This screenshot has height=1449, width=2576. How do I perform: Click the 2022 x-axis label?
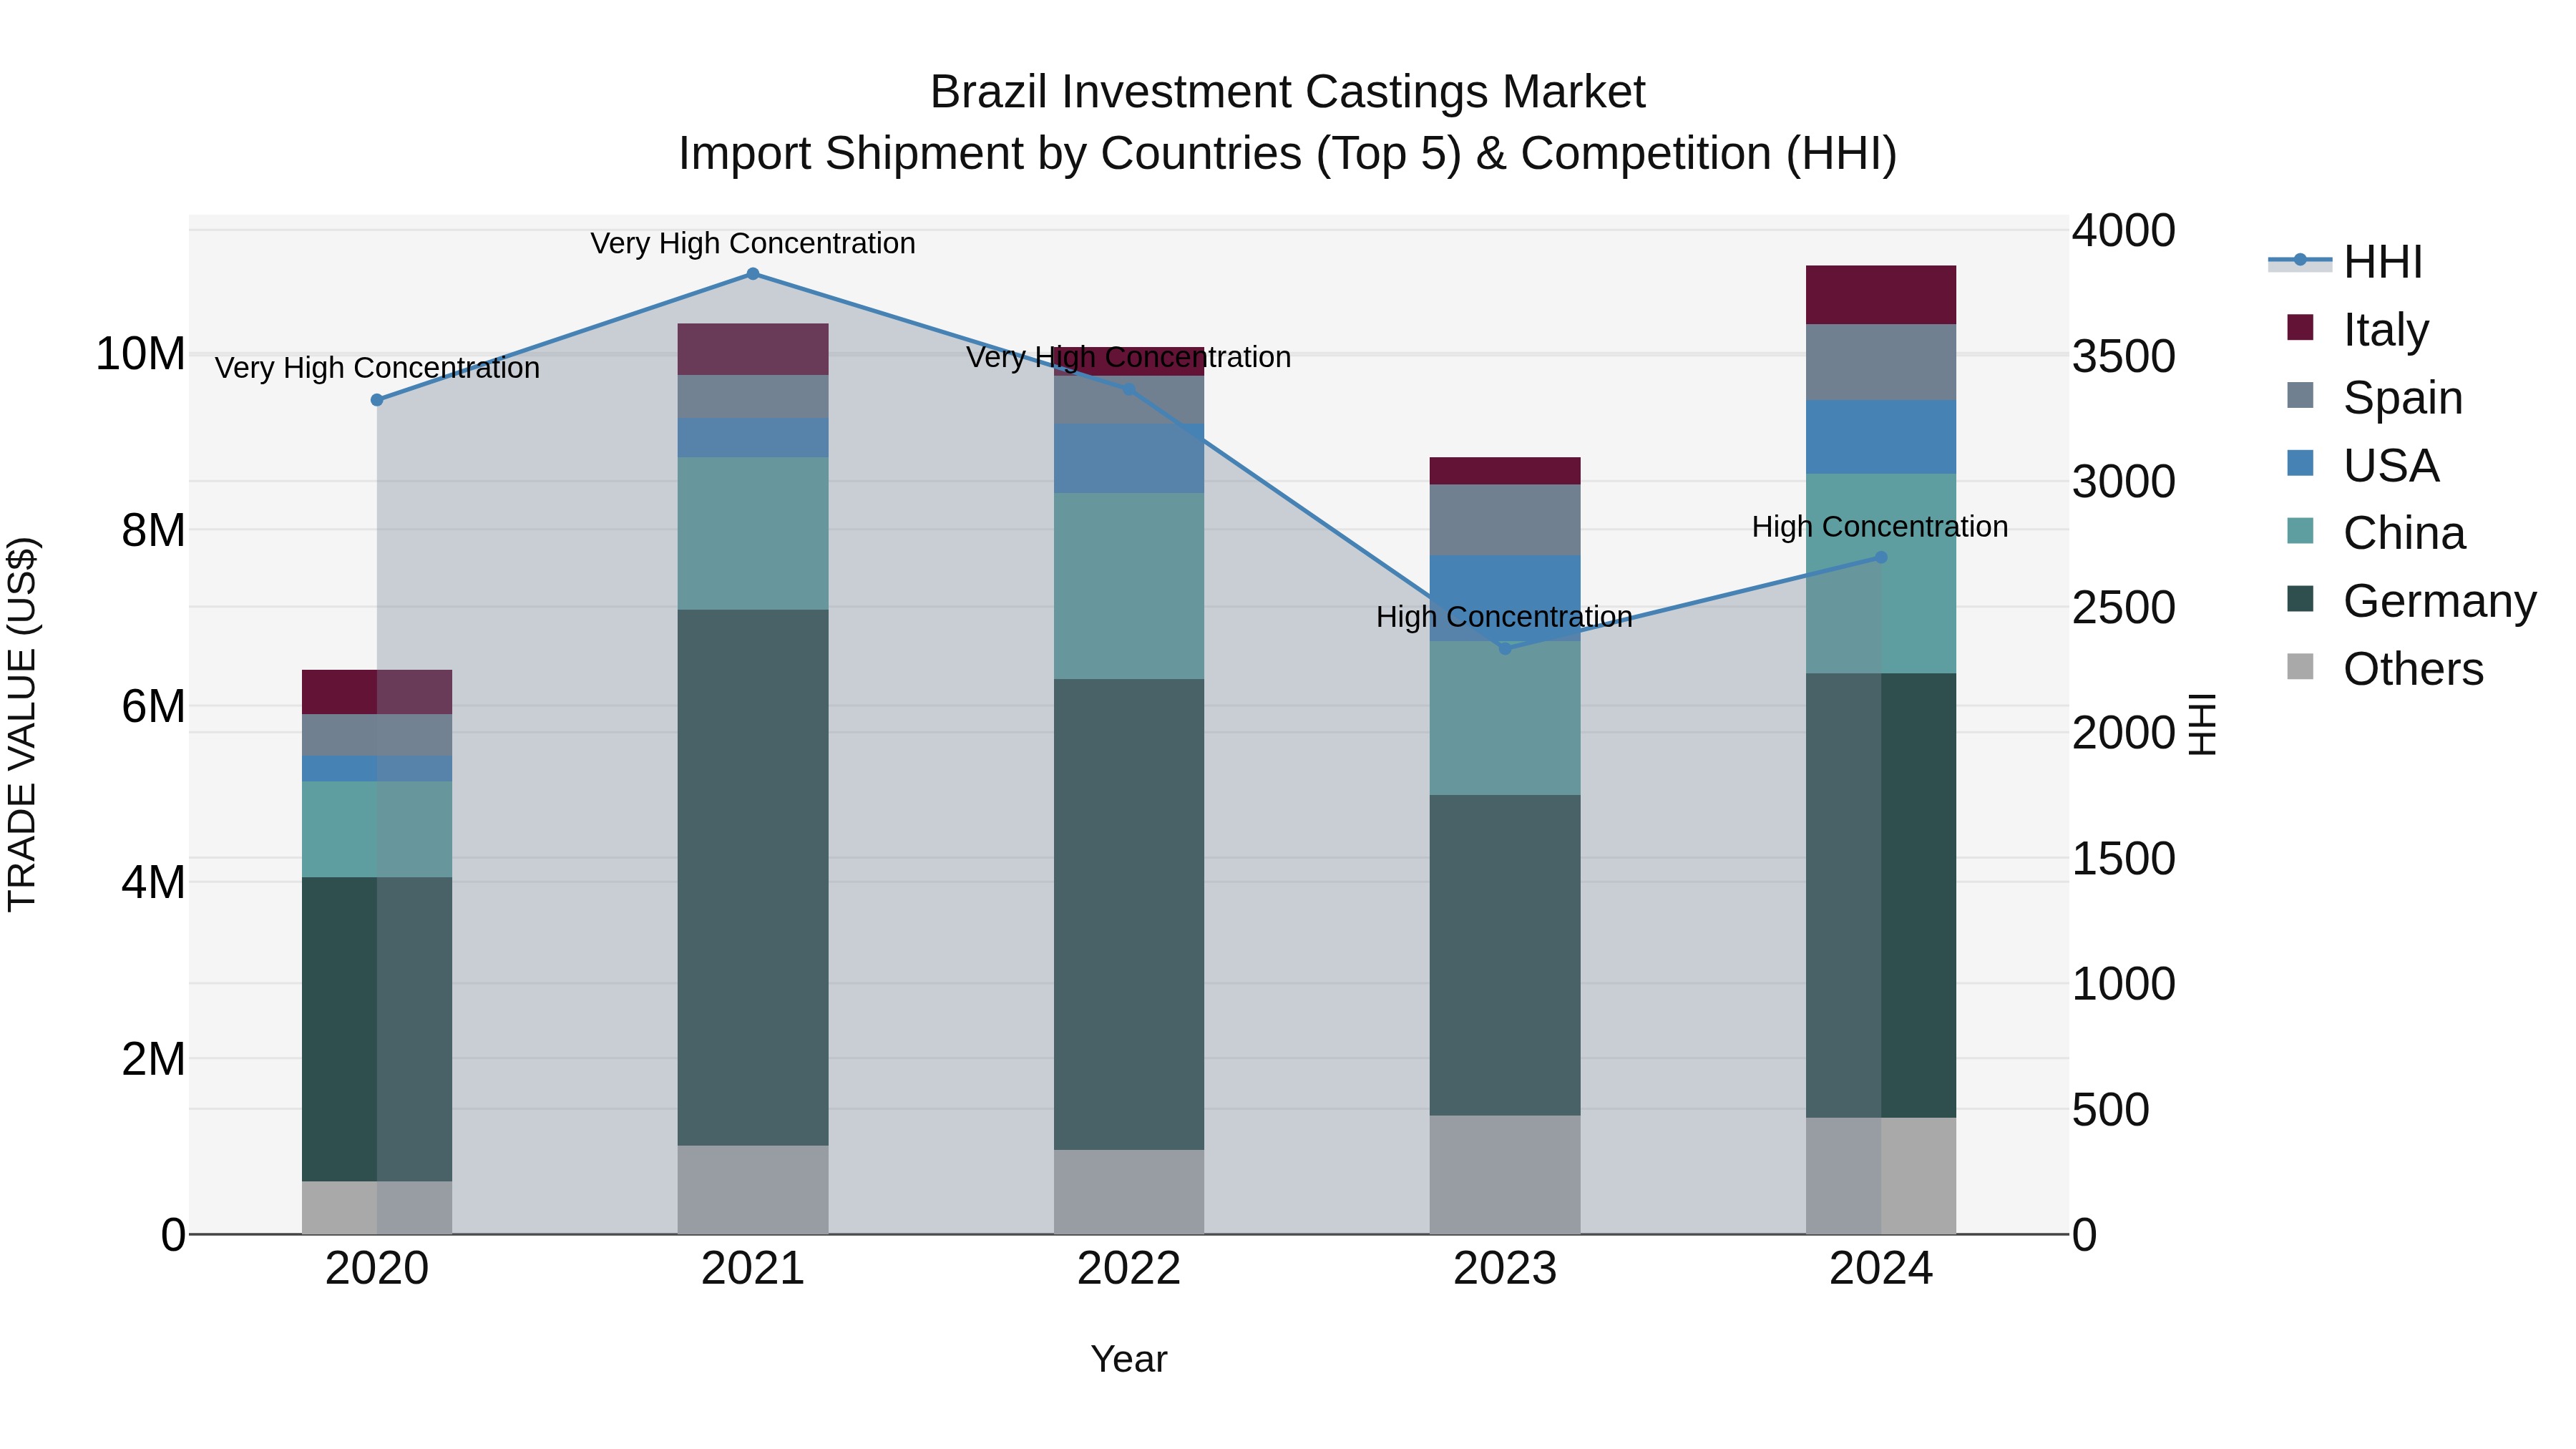[x=1129, y=1269]
